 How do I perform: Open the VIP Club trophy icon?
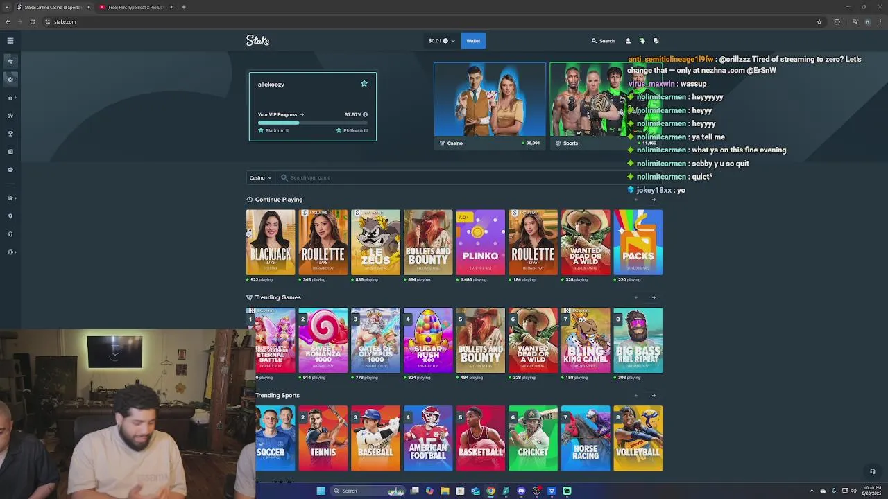(x=10, y=134)
